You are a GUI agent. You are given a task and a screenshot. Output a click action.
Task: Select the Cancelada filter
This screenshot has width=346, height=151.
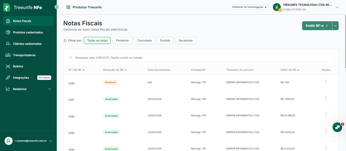point(144,40)
